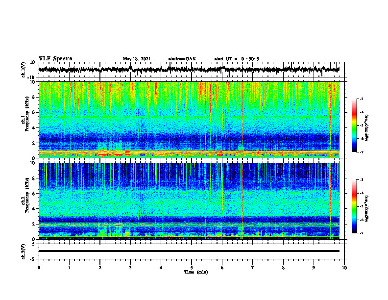
Task: Click the ch.3 flat black voltage line
Action: tap(189, 251)
